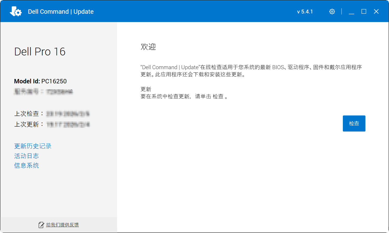Open the 更新历史记录 link
Screen dimensions: 389x233
coord(33,146)
